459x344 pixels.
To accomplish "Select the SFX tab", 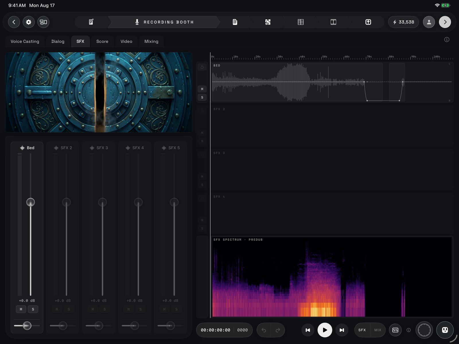I will click(x=80, y=42).
